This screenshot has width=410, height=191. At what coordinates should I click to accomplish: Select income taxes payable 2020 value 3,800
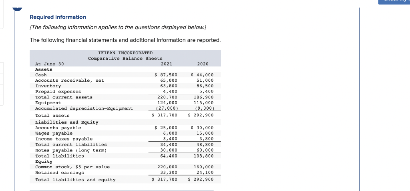coord(206,139)
